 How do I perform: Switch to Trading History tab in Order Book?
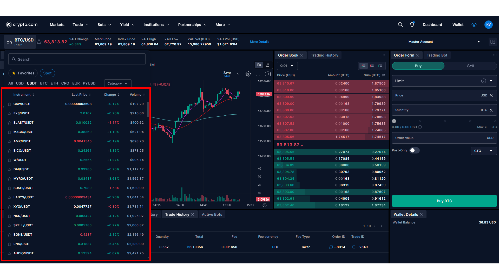pos(324,55)
